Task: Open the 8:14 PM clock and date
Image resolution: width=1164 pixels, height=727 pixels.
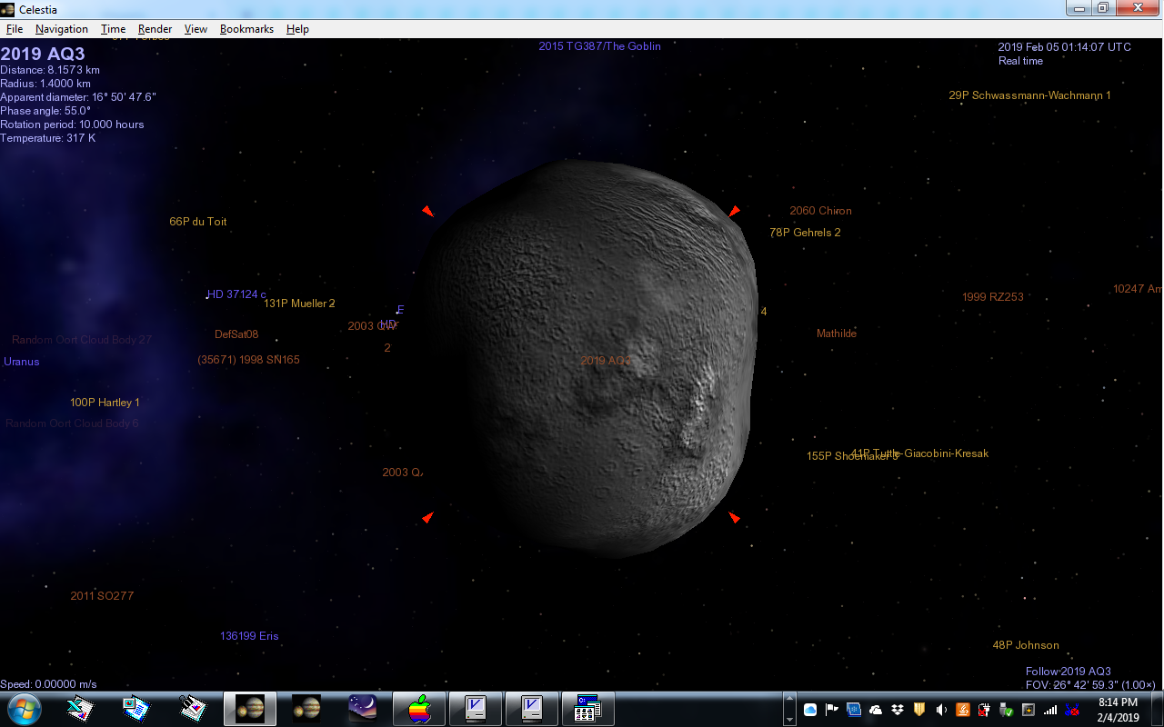Action: click(1118, 710)
